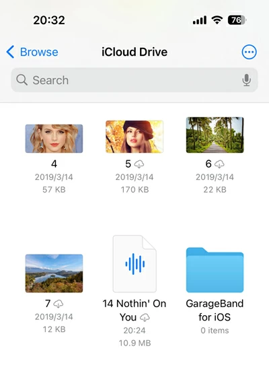269x365 pixels.
Task: Open the palm tree road thumbnail 6
Action: 215,135
